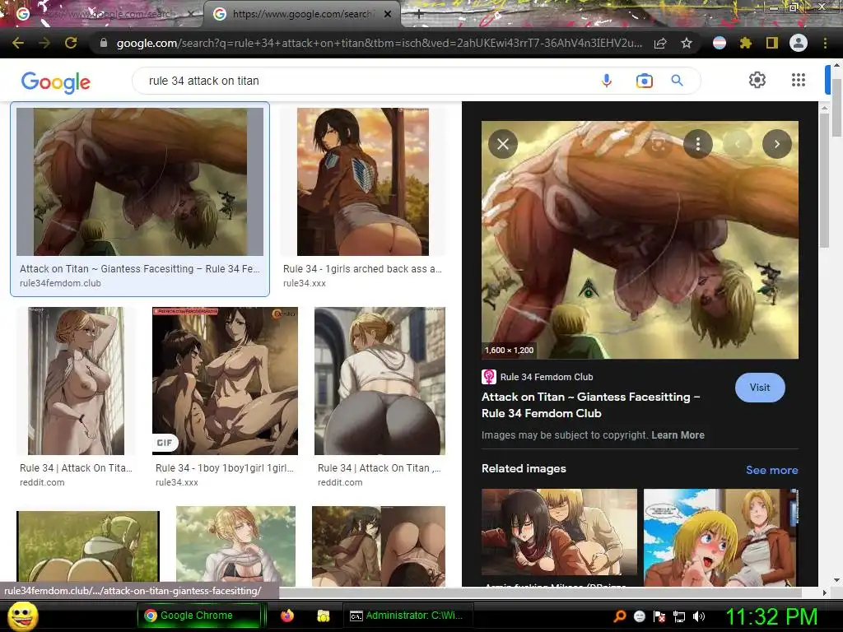Open the flag tray notification icon
Image resolution: width=843 pixels, height=632 pixels.
click(x=659, y=616)
